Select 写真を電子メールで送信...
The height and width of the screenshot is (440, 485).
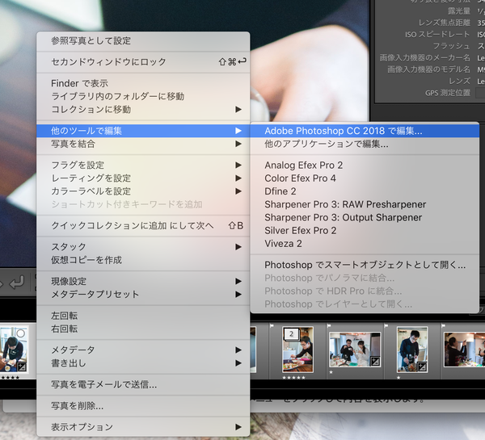coord(143,384)
